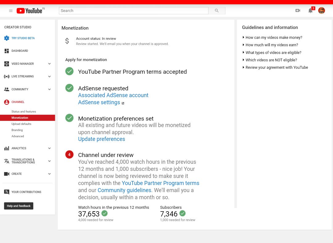The height and width of the screenshot is (243, 333).
Task: Open the hamburger guide menu
Action: 10,10
